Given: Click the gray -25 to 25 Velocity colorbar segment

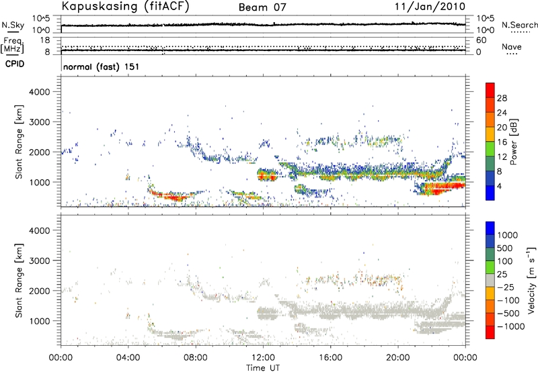Looking at the screenshot, I should click(490, 280).
